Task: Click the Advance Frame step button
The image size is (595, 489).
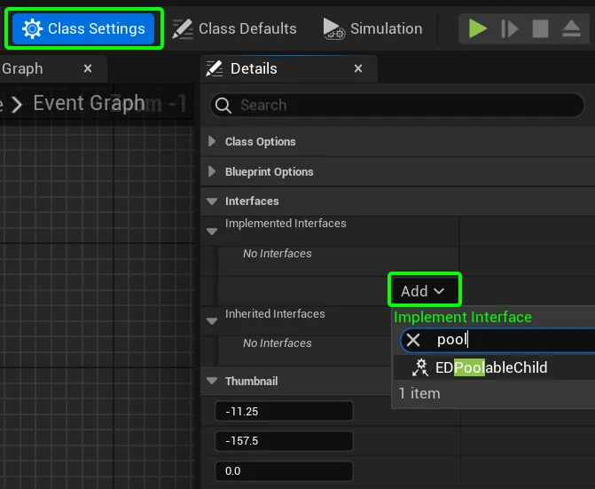Action: point(509,28)
